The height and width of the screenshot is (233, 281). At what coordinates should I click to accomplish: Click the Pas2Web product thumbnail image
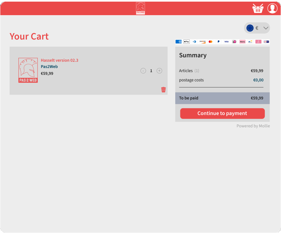pyautogui.click(x=28, y=70)
